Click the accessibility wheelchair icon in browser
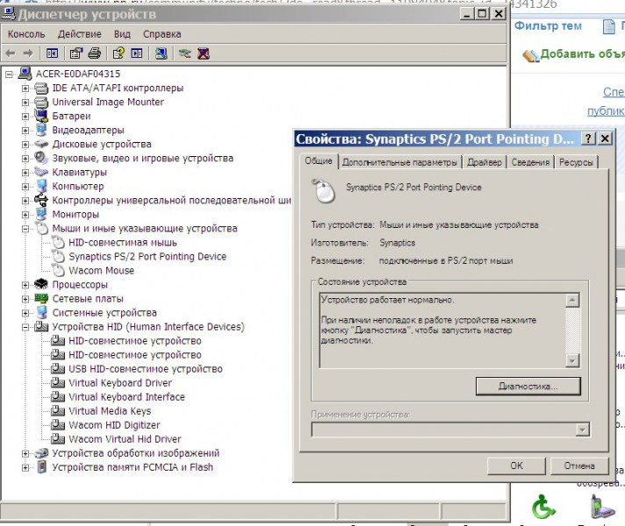Viewport: 625px width, 526px height. [542, 506]
